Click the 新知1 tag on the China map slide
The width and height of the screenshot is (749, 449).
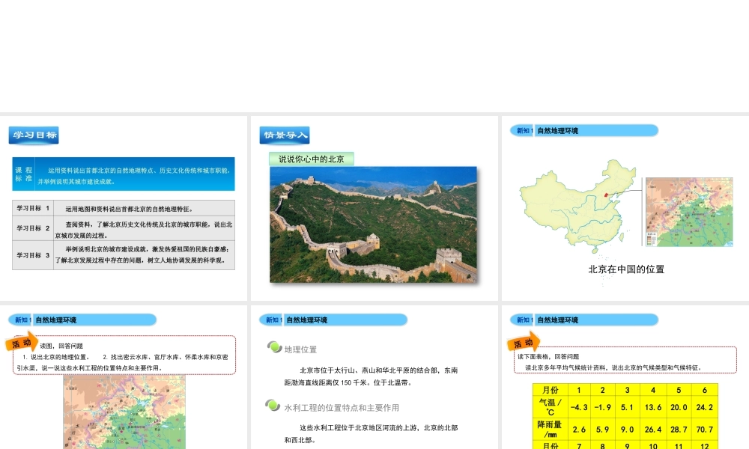coord(523,131)
